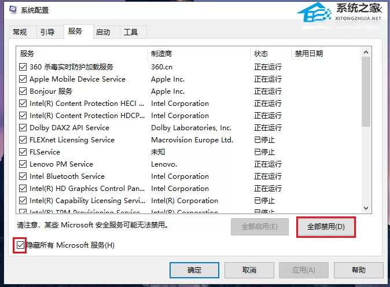Uncheck the 360 杀毒实时防护加载服务 checkbox
Viewport: 390px width, 287px height.
coord(23,67)
